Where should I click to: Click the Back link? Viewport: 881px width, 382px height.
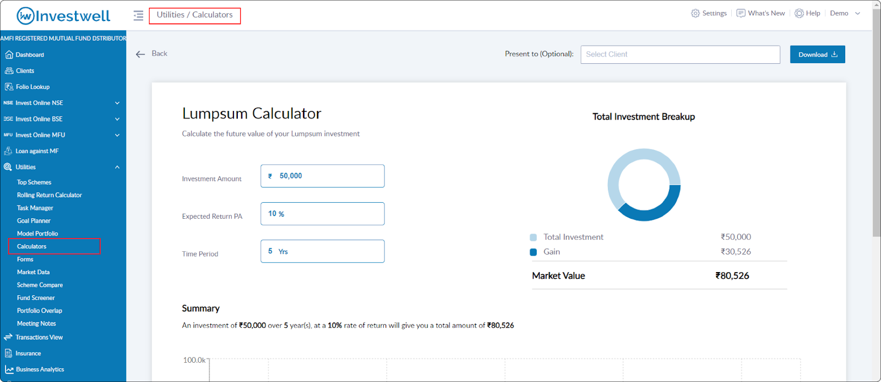coord(159,53)
